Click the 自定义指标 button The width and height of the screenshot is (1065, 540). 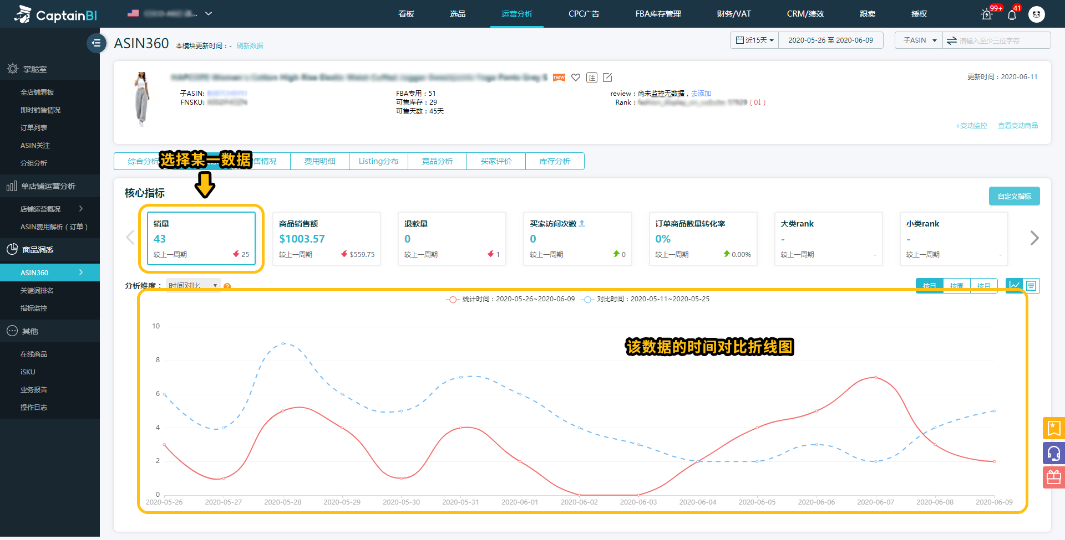point(1014,196)
